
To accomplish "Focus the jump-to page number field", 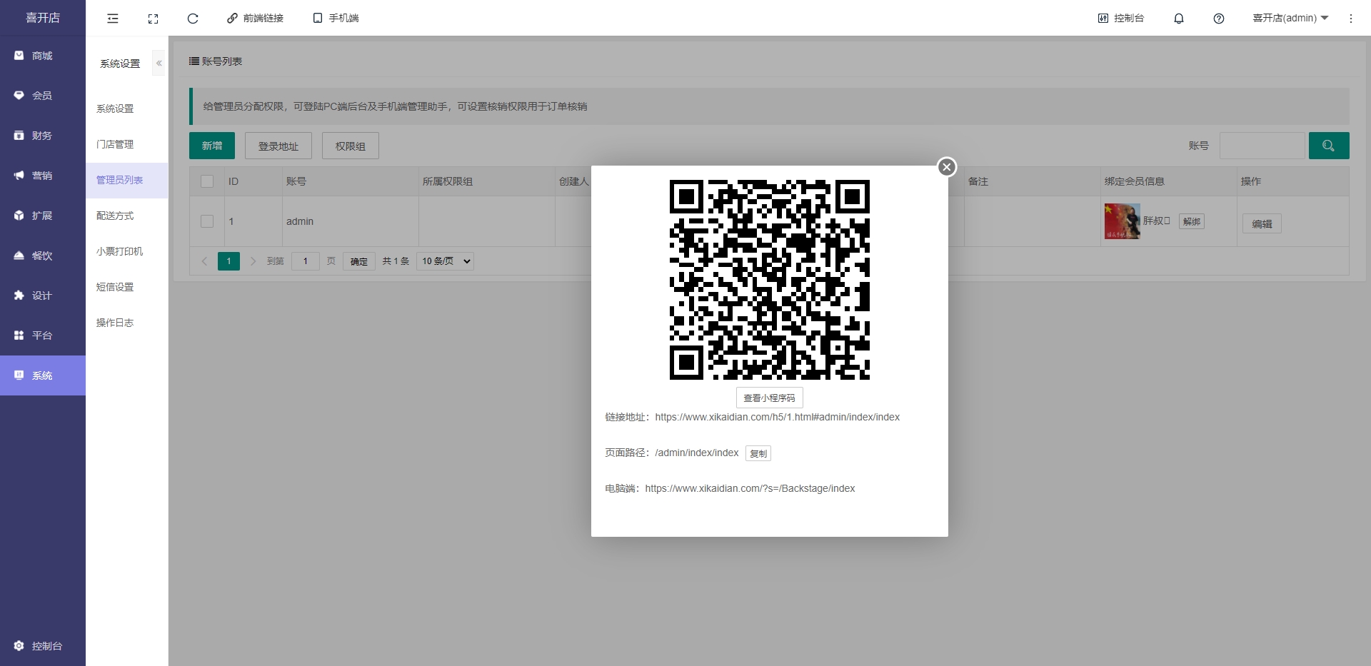I will [x=306, y=261].
